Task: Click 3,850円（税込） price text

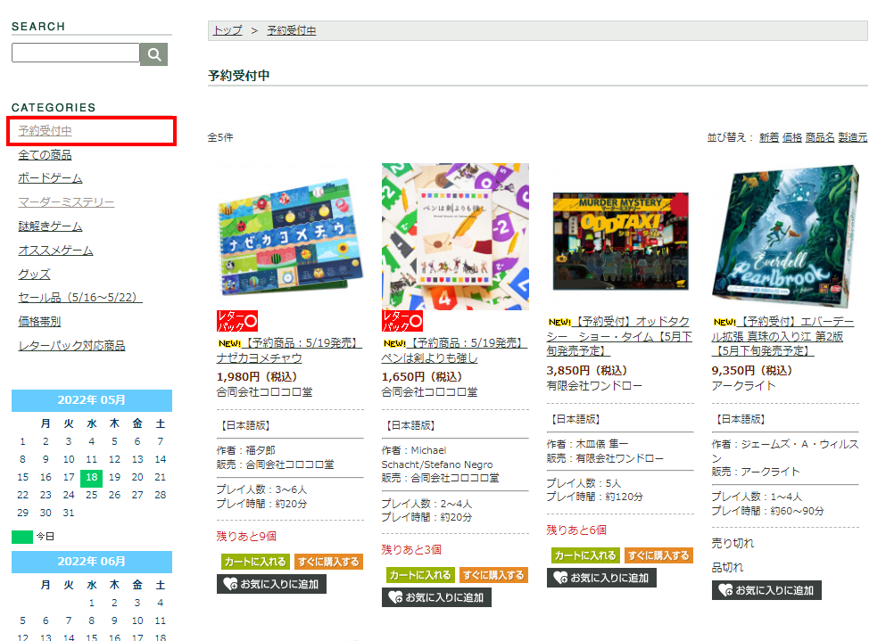Action: tap(587, 371)
